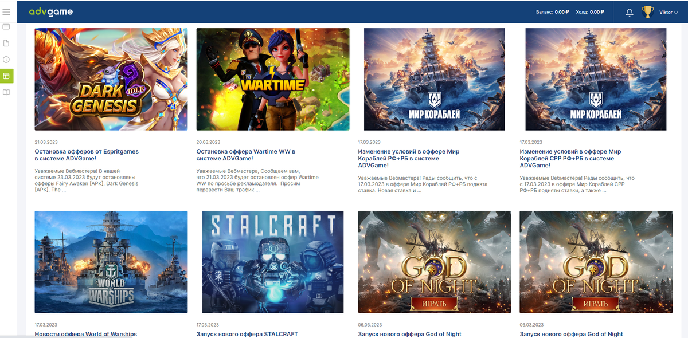The height and width of the screenshot is (338, 688).
Task: Click the 17.03.2023 date under STALCRAFT image
Action: (208, 324)
